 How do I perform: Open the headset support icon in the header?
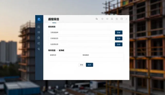[x=112, y=19]
